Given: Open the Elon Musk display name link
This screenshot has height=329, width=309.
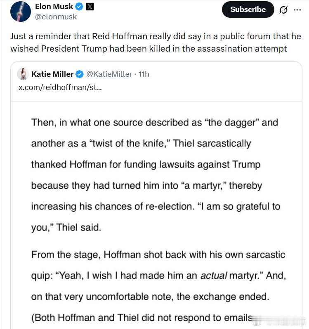Looking at the screenshot, I should pyautogui.click(x=54, y=7).
